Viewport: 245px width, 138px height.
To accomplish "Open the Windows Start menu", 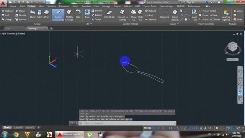I will pyautogui.click(x=5, y=135).
